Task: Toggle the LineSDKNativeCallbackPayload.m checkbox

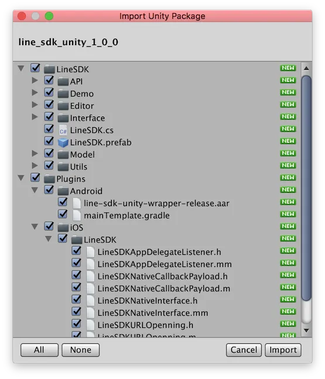Action: coord(77,287)
